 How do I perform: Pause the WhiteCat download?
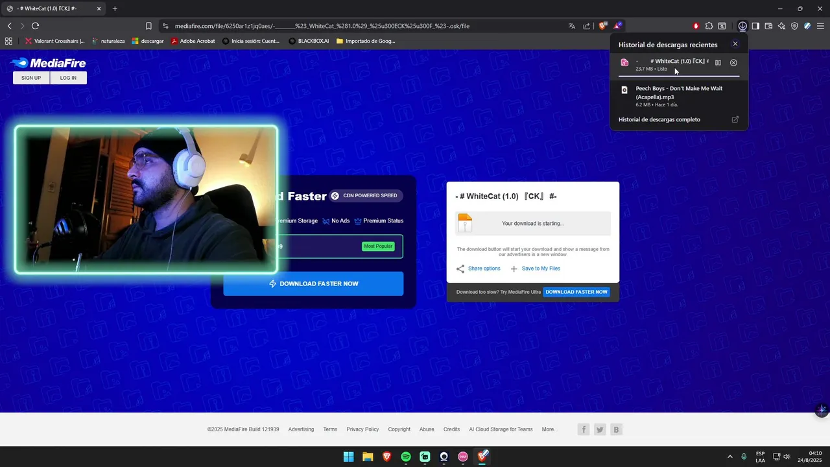coord(718,63)
